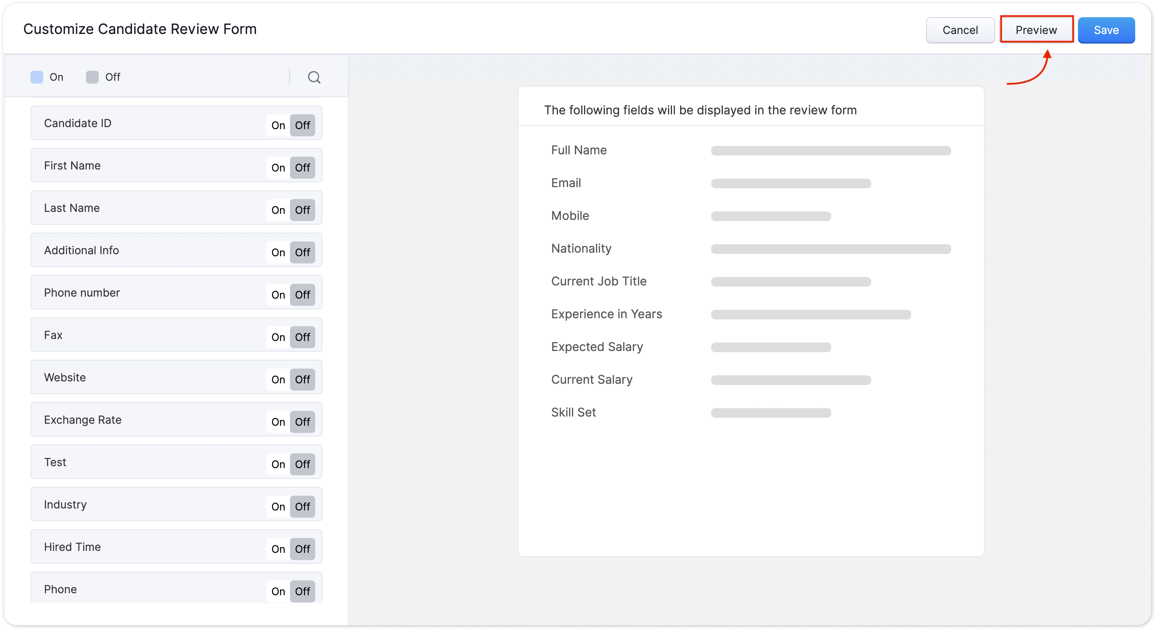This screenshot has width=1156, height=630.
Task: Click Off for the Fax field
Action: coord(302,337)
